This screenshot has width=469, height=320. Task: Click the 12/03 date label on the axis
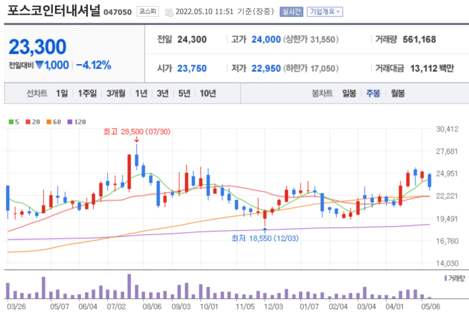click(274, 306)
